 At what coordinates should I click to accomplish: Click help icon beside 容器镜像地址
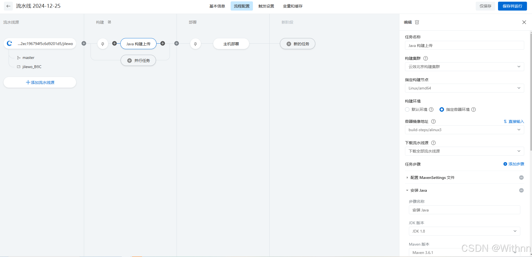(x=433, y=121)
